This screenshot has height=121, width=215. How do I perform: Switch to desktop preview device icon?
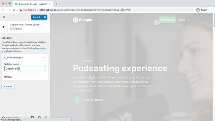[32, 117]
